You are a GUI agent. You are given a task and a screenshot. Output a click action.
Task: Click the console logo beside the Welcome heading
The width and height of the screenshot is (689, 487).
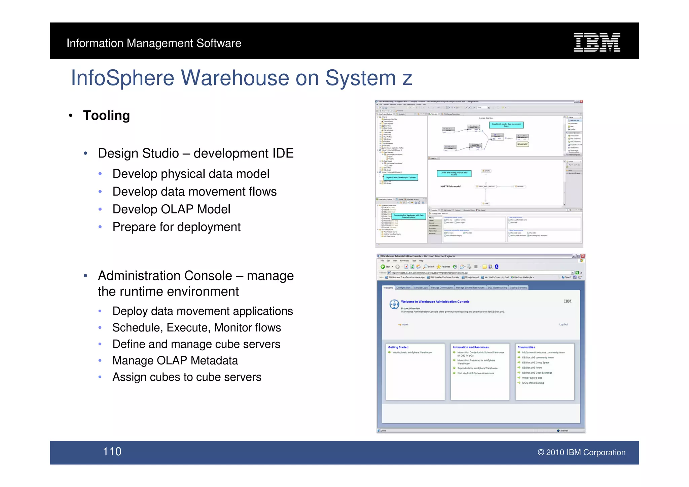(394, 304)
